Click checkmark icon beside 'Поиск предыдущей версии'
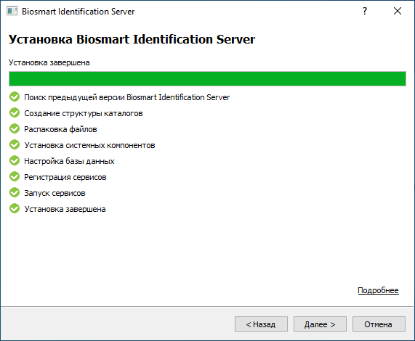 (x=15, y=97)
